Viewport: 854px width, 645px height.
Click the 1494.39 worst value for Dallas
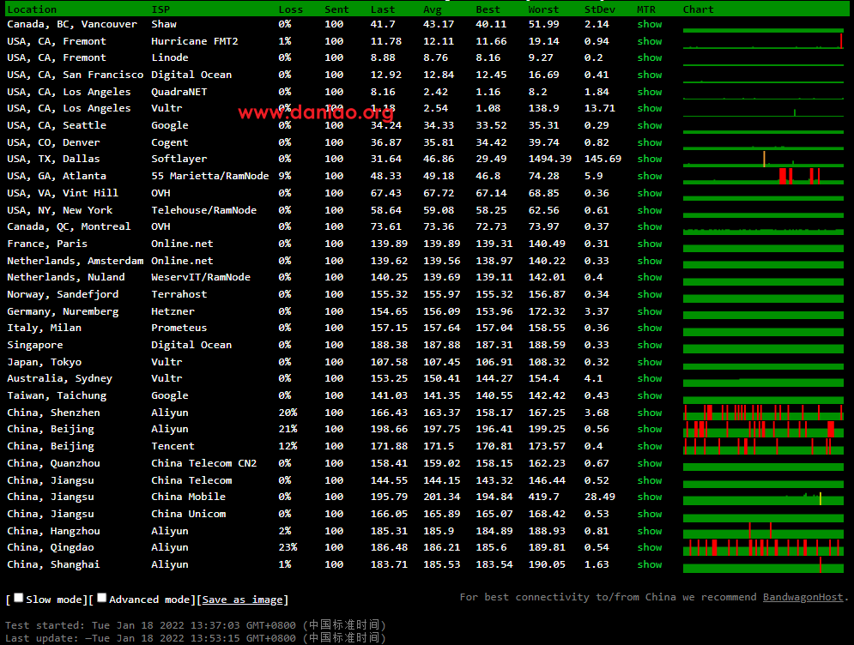[x=550, y=159]
